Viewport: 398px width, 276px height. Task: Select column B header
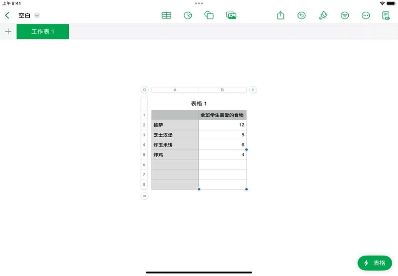222,90
